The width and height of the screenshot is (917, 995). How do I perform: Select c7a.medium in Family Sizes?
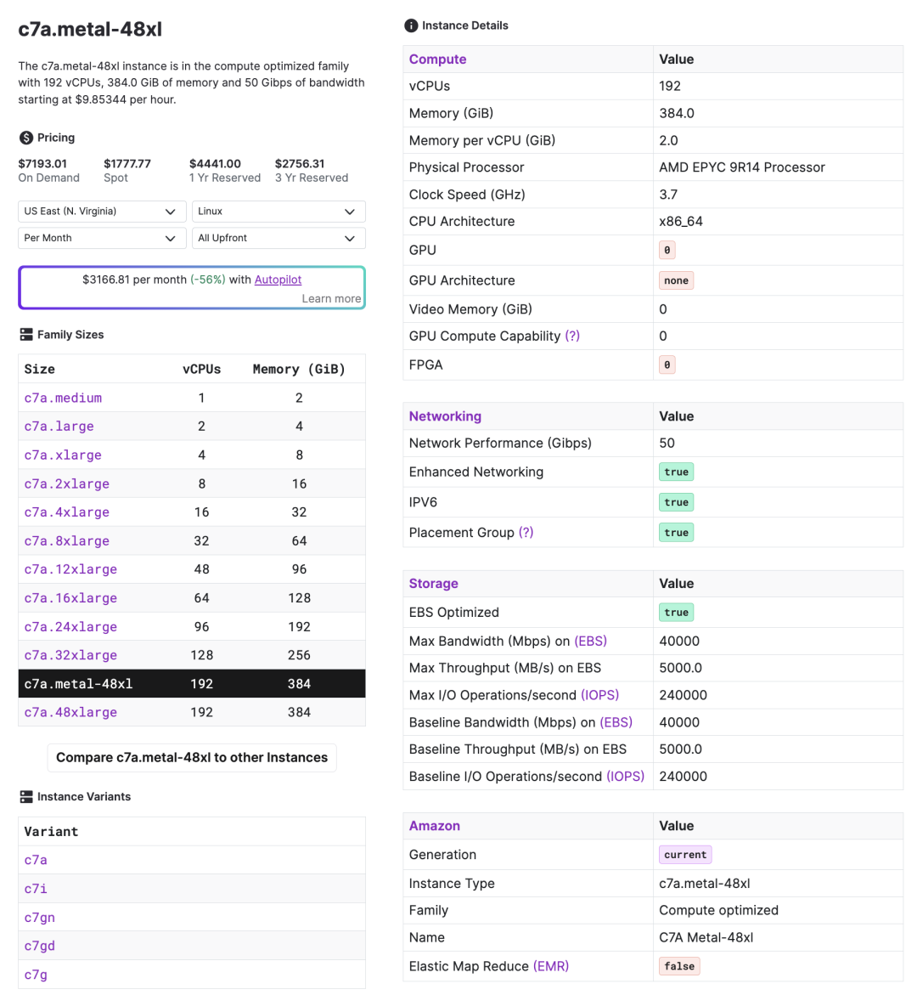63,398
